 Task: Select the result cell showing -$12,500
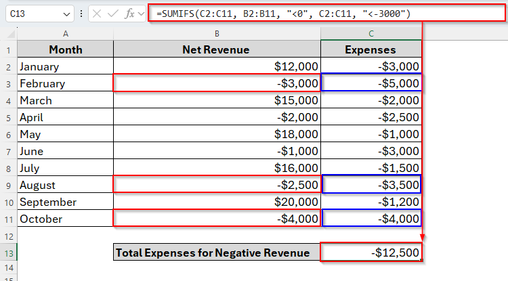click(x=371, y=253)
